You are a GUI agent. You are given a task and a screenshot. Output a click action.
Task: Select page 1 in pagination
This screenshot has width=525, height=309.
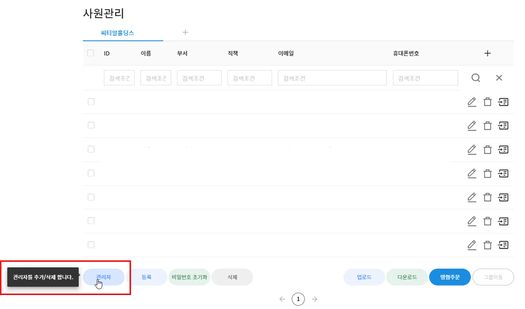298,299
